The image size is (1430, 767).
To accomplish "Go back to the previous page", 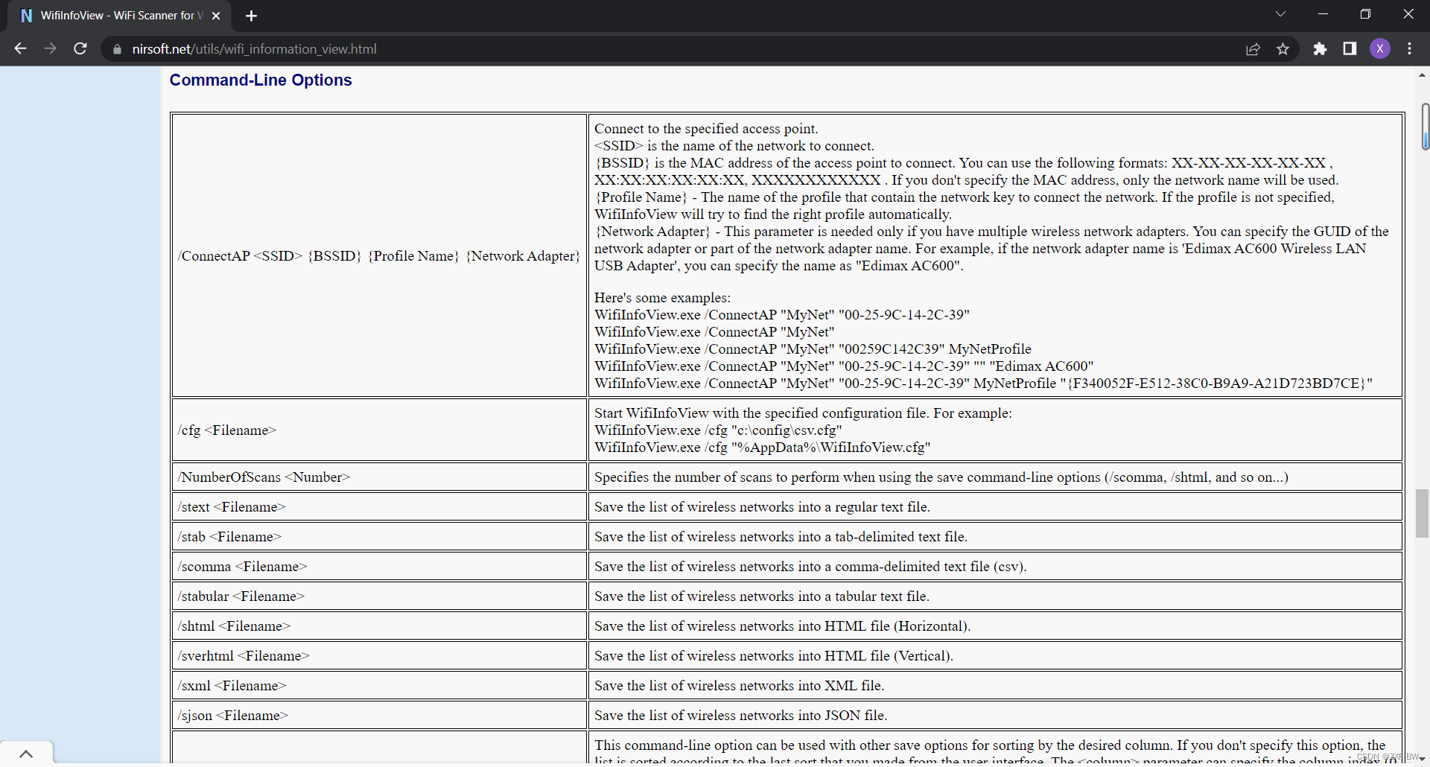I will tap(20, 48).
